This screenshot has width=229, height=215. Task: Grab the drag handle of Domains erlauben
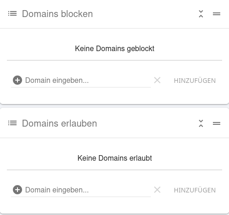coord(217,123)
